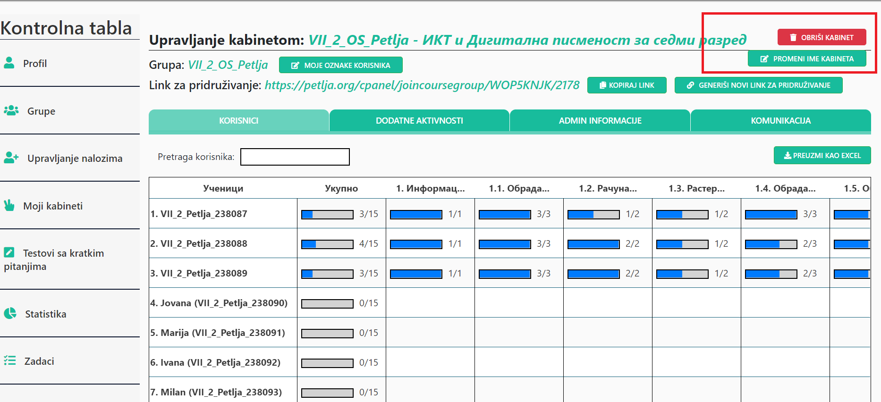Viewport: 881px width, 402px height.
Task: Open Moje oznake korisnika editor
Action: coord(340,65)
